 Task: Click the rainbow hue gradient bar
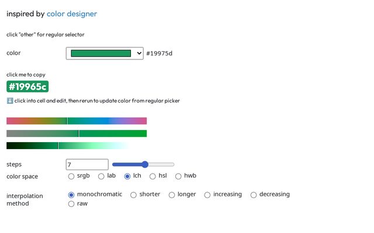pos(77,121)
